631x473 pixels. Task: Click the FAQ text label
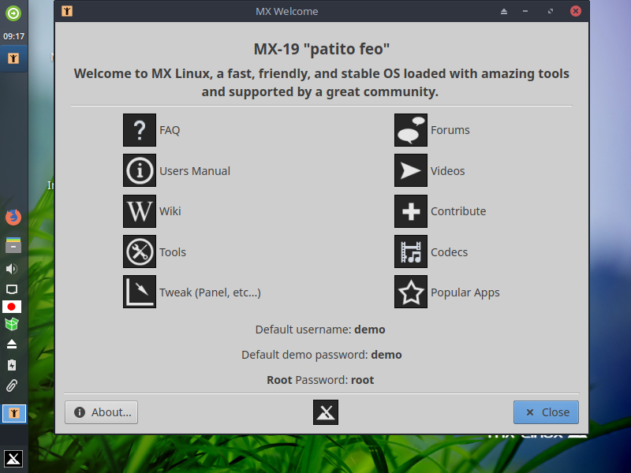[x=170, y=130]
